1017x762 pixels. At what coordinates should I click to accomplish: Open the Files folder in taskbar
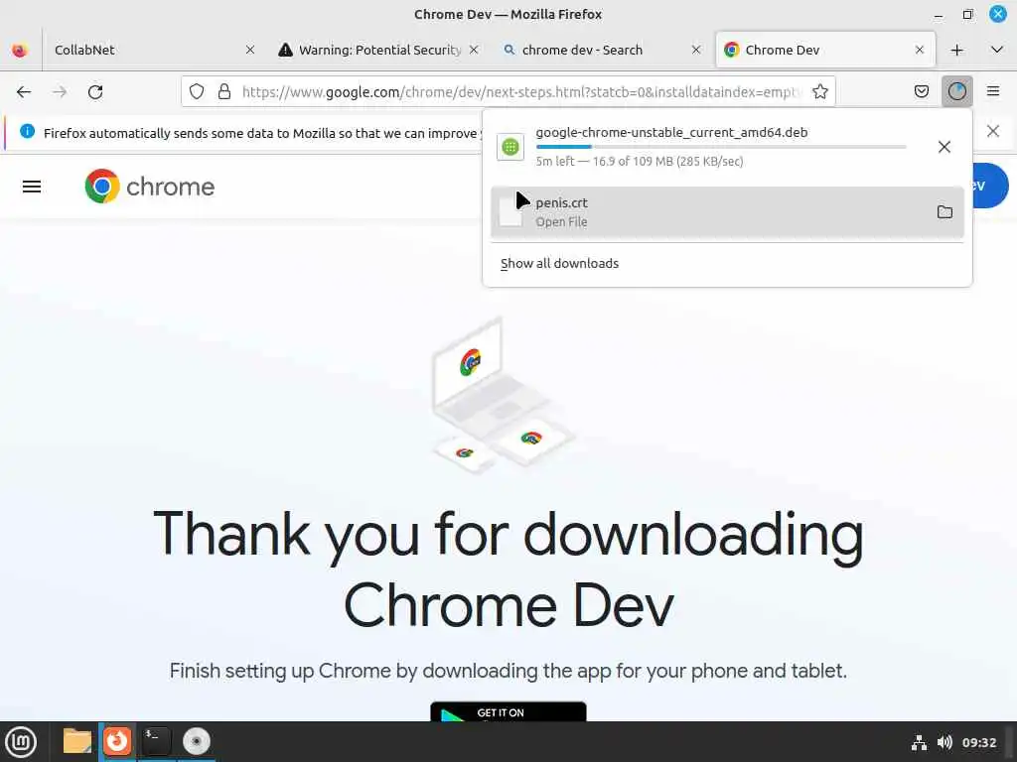point(77,741)
